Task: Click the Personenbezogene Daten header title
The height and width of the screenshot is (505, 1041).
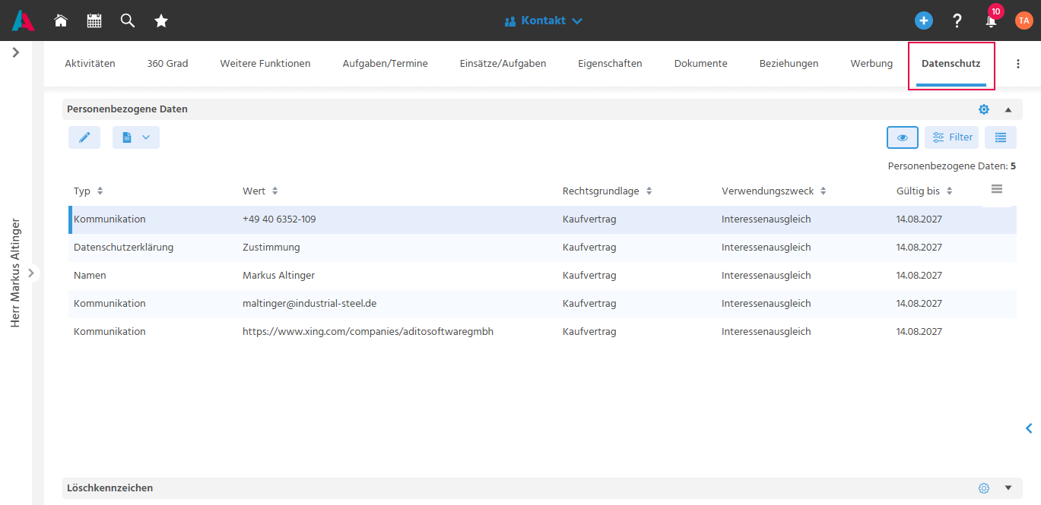Action: coord(127,109)
